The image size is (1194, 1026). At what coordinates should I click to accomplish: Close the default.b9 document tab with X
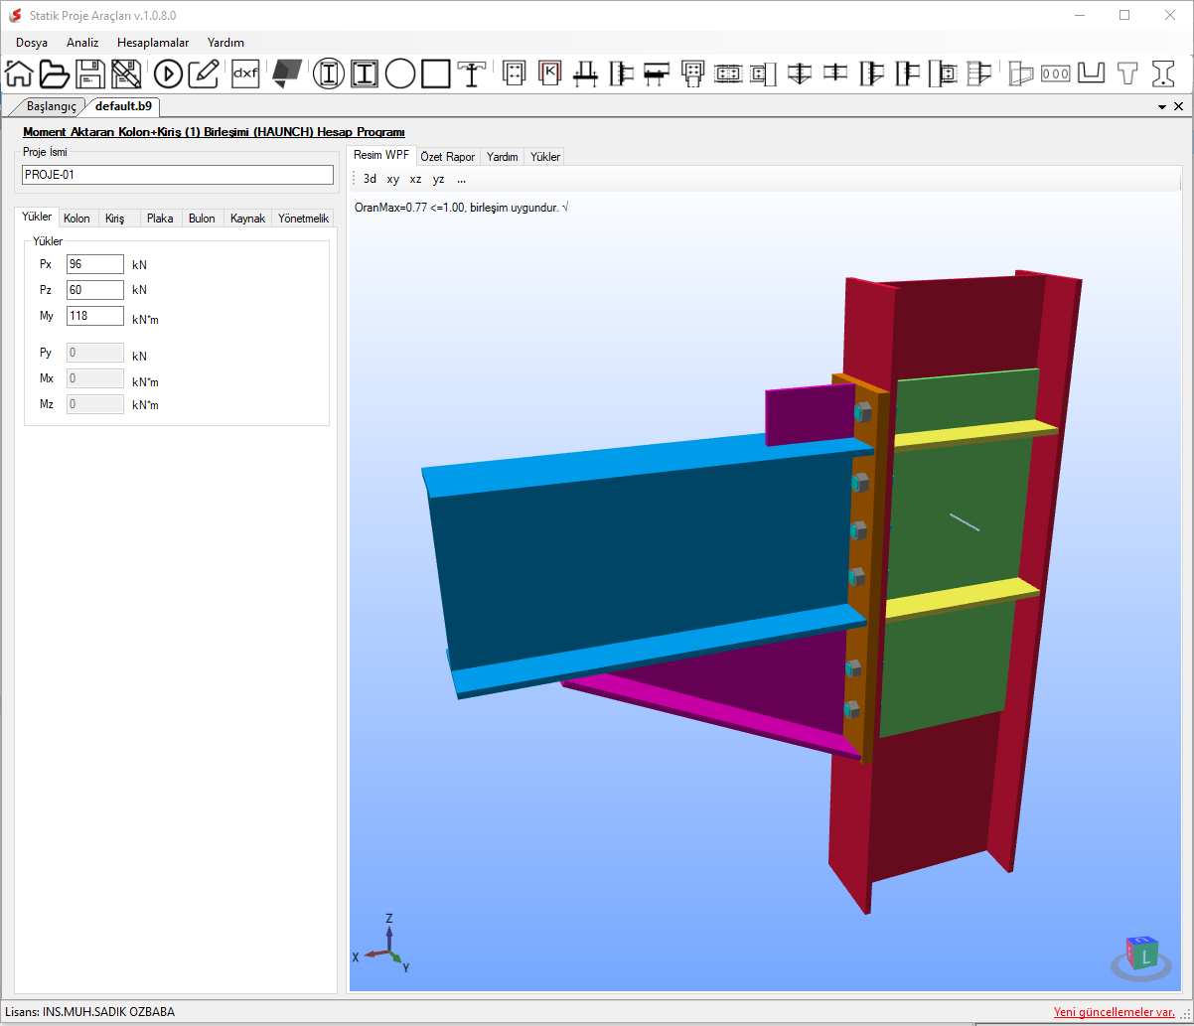pyautogui.click(x=1179, y=106)
